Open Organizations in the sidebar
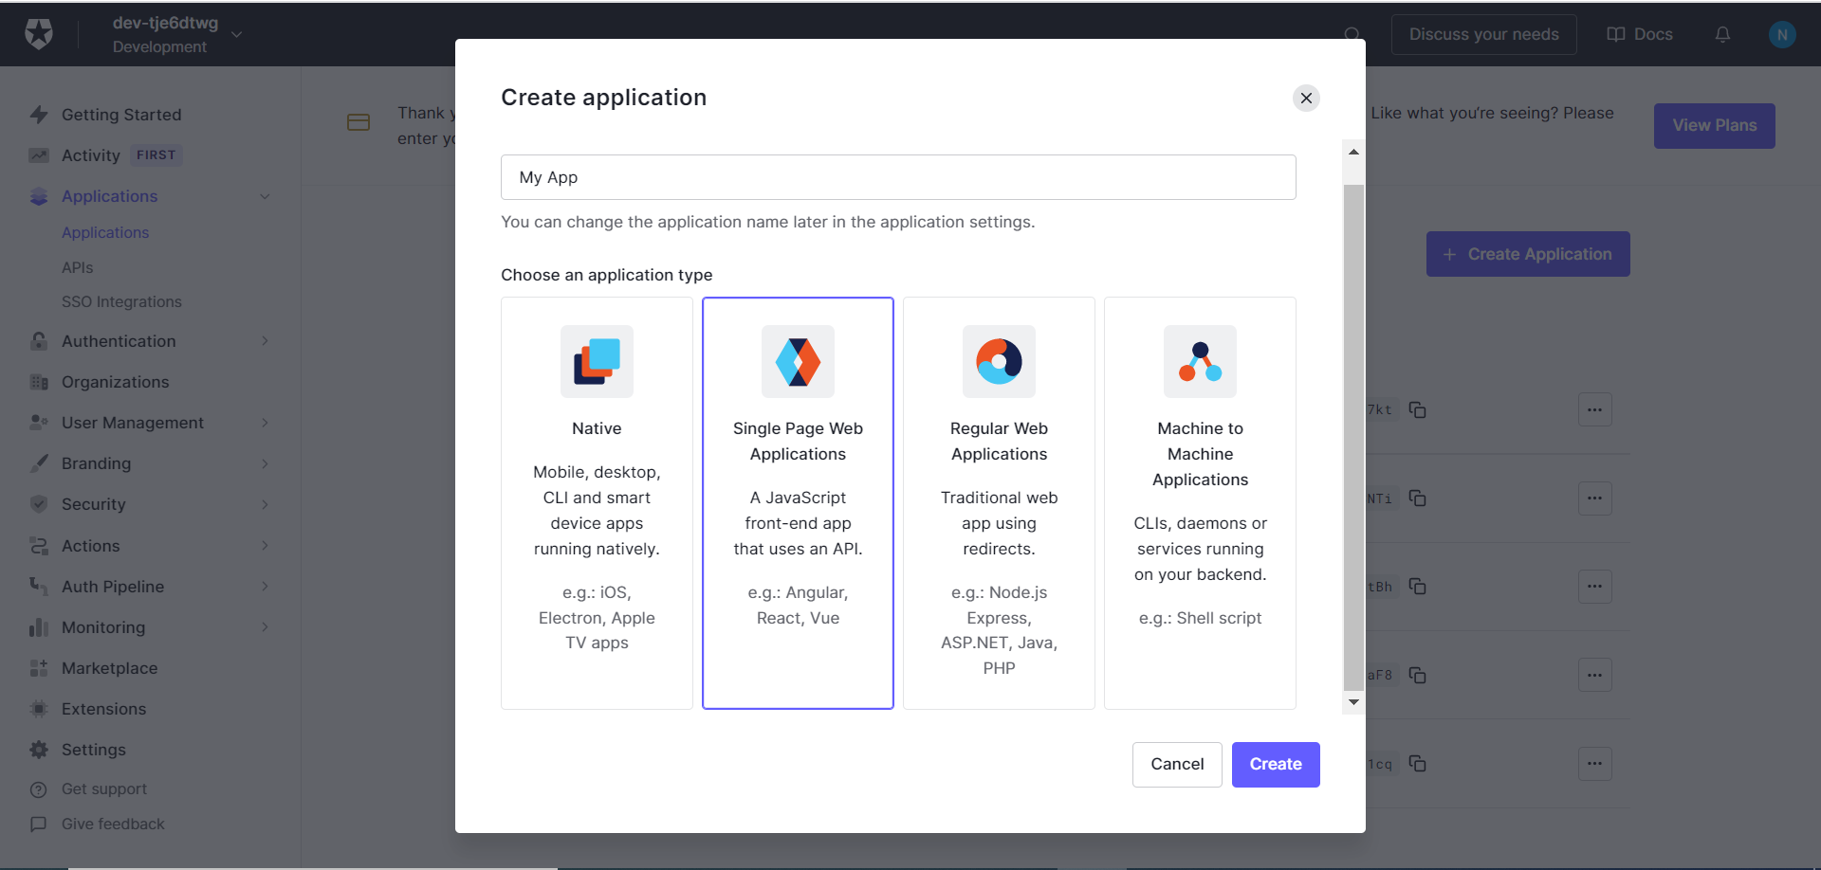The height and width of the screenshot is (870, 1821). coord(115,382)
